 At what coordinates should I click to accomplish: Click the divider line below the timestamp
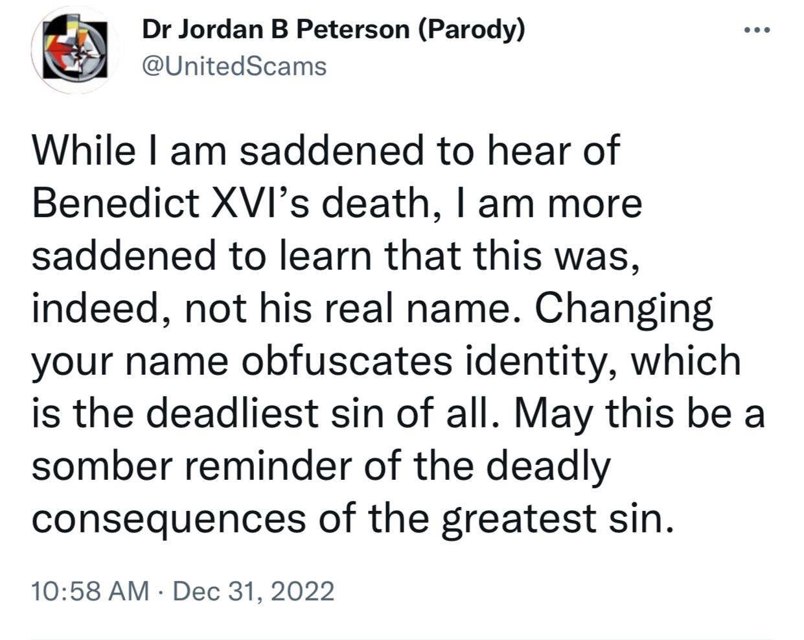coord(402,638)
